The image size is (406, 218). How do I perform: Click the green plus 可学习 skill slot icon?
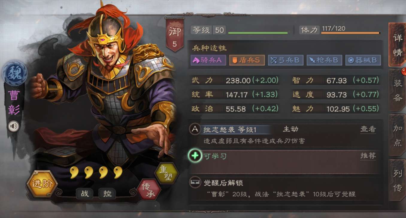(x=195, y=156)
